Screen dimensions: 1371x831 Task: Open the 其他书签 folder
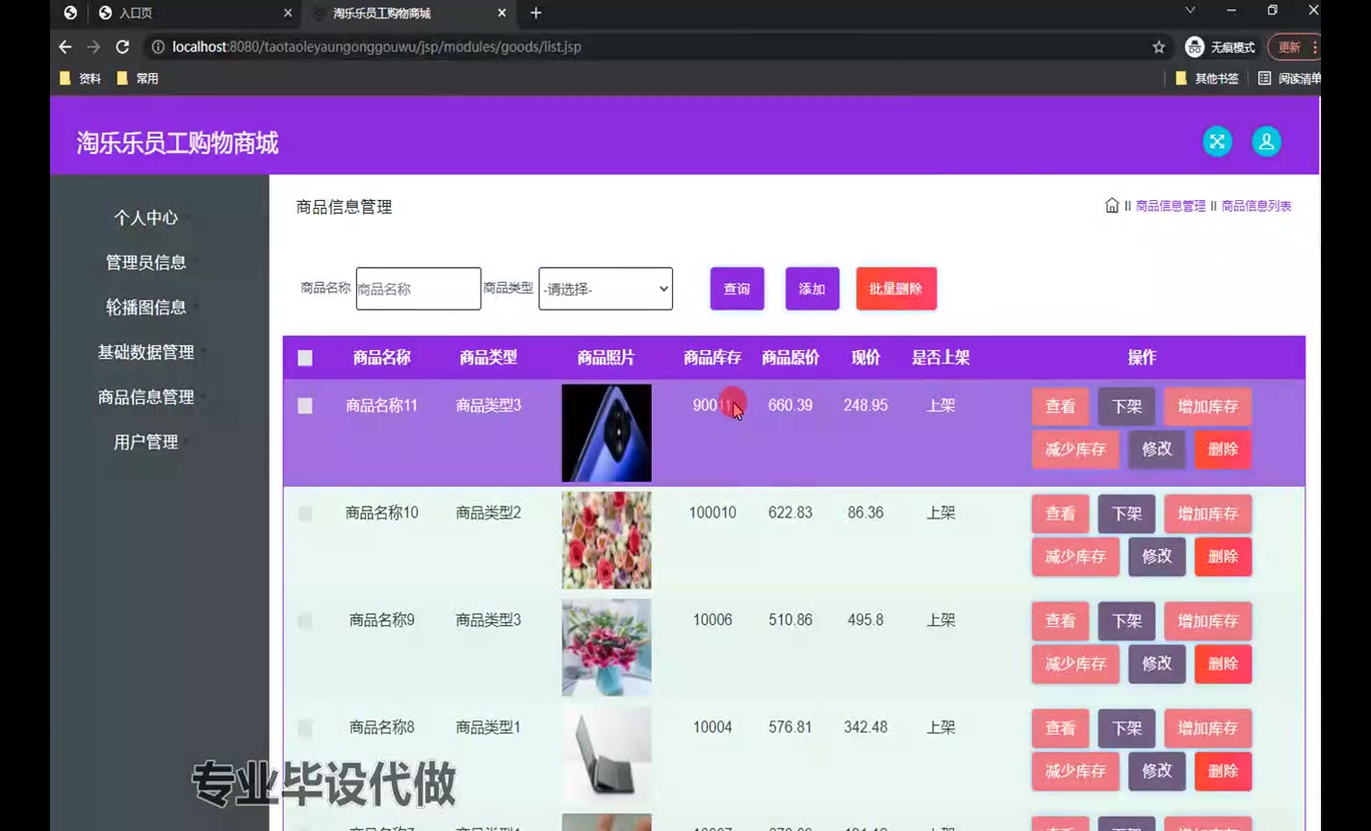click(x=1207, y=78)
